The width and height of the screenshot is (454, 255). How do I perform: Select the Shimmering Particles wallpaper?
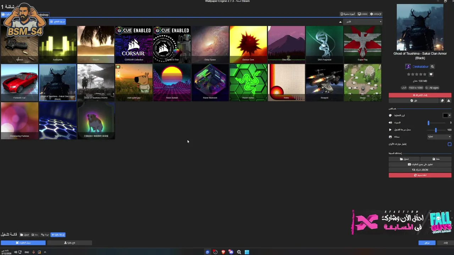pos(19,121)
